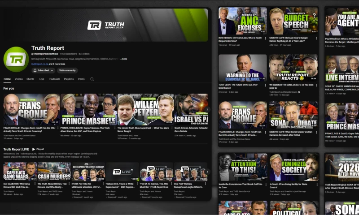This screenshot has height=215, width=359.
Task: Open the three-dot menu for Is South Africa Being Set Up
Action: (317, 185)
